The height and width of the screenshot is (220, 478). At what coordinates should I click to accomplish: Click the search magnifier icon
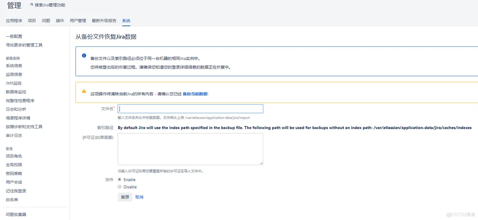[32, 5]
